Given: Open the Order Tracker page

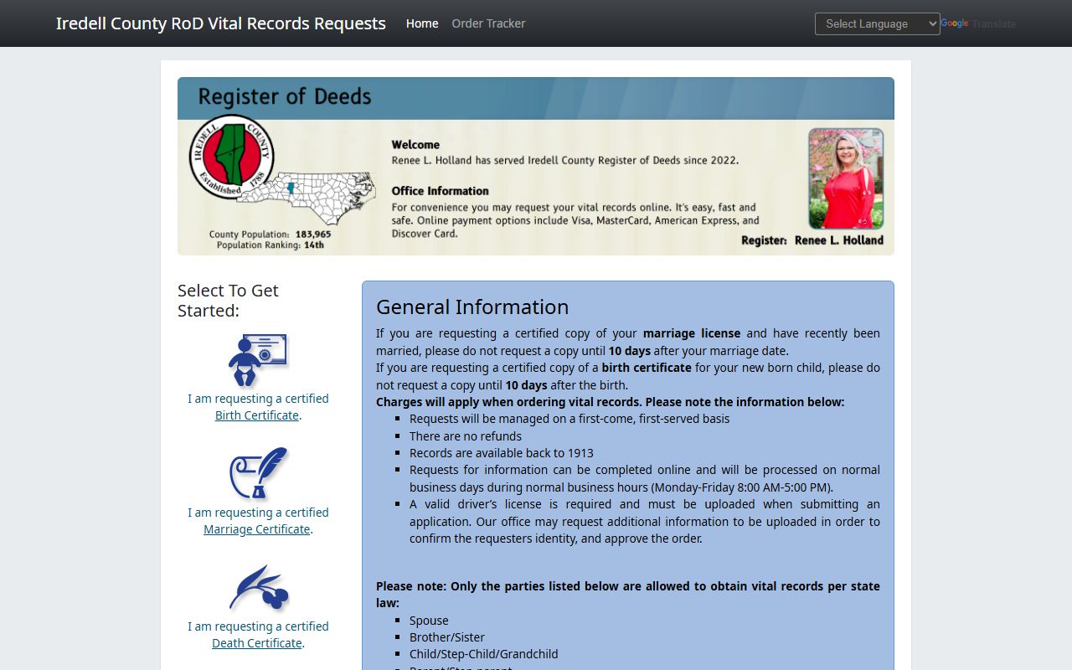Looking at the screenshot, I should click(x=488, y=23).
